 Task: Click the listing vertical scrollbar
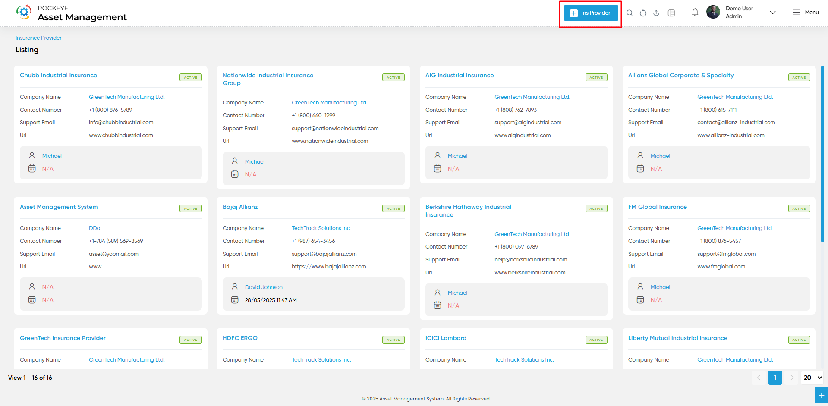pyautogui.click(x=822, y=154)
